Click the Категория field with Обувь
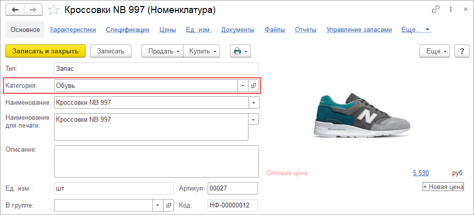This screenshot has width=474, height=215. [x=146, y=86]
